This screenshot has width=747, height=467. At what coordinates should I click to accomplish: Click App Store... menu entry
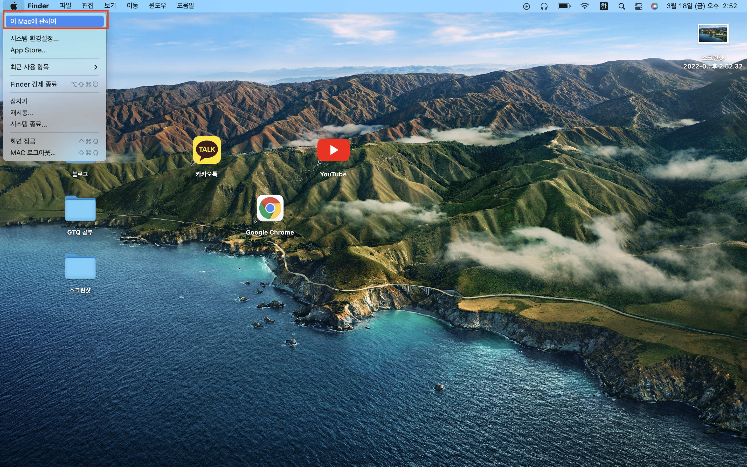[29, 50]
